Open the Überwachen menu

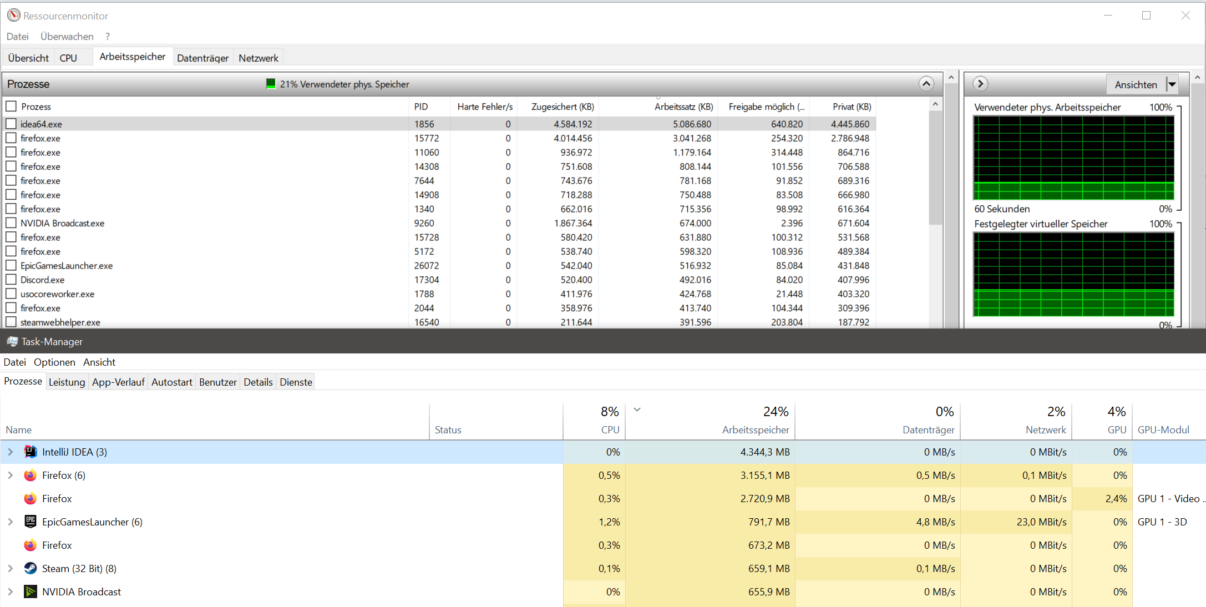[x=67, y=37]
